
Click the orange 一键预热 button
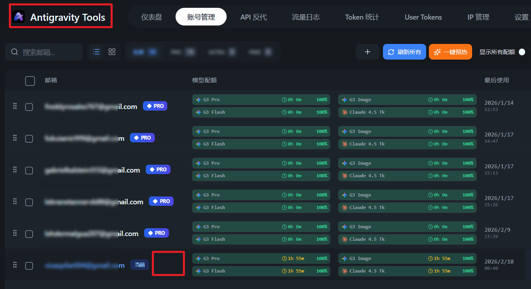click(450, 52)
